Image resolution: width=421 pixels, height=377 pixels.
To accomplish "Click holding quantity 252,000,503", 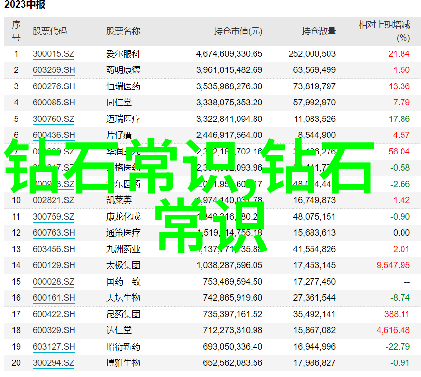I will [312, 54].
